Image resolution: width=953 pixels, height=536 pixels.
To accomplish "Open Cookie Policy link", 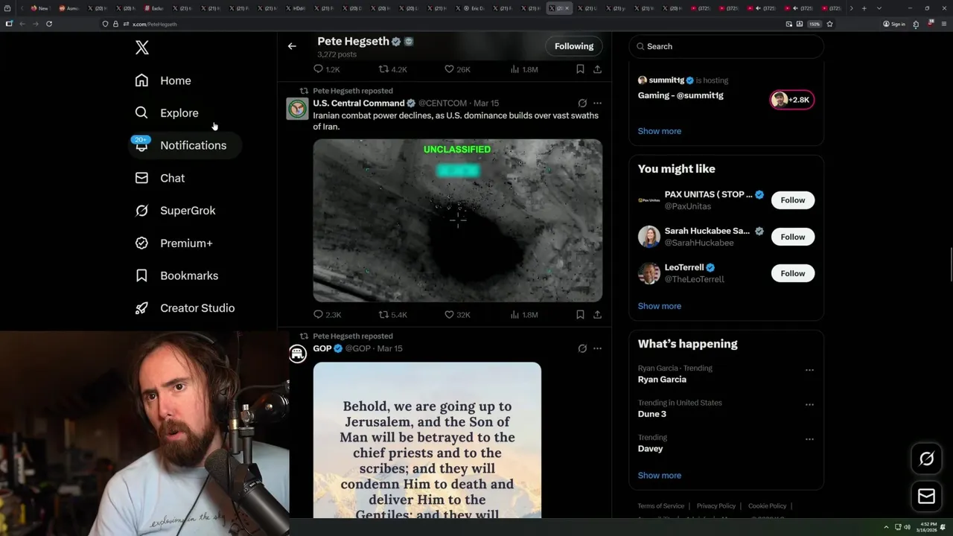I will (x=767, y=506).
